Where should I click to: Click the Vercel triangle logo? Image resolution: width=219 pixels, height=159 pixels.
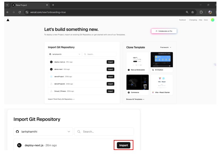[x=8, y=20]
